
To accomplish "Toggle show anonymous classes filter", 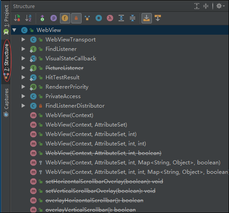I will pyautogui.click(x=99, y=18).
